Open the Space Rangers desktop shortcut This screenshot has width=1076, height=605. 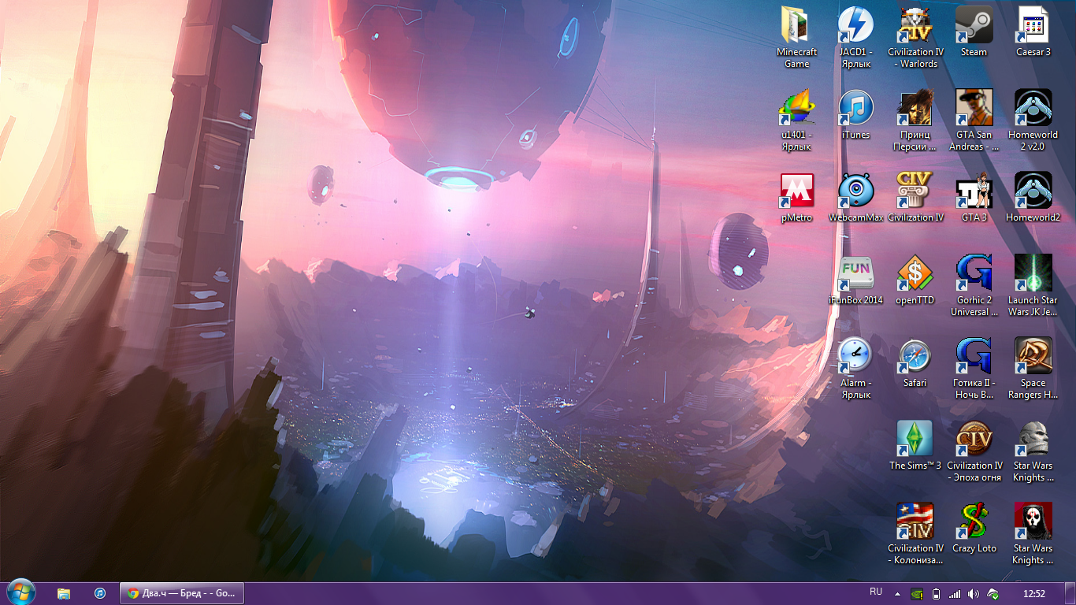(x=1033, y=368)
